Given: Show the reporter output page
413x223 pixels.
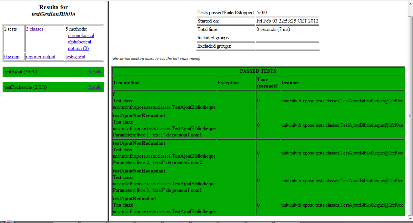Looking at the screenshot, I should pyautogui.click(x=40, y=57).
